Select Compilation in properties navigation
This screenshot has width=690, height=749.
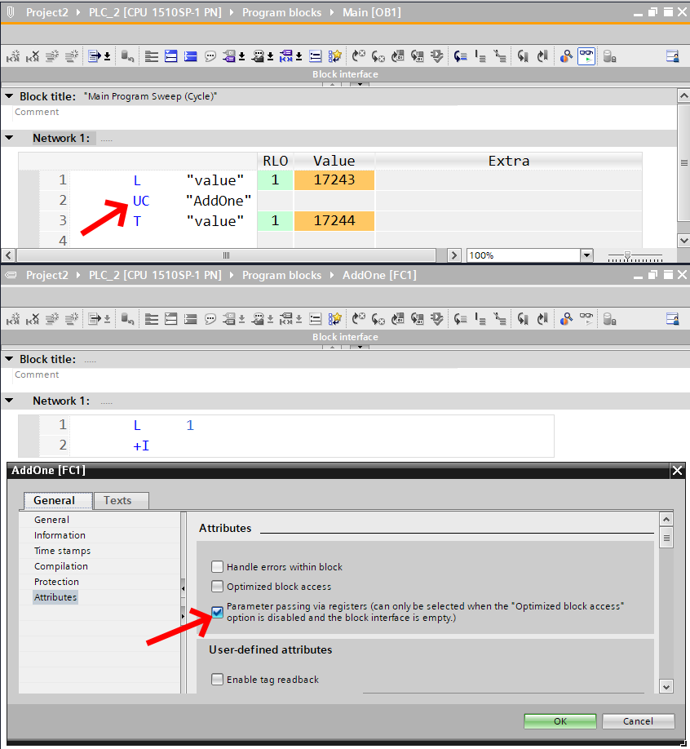point(61,566)
